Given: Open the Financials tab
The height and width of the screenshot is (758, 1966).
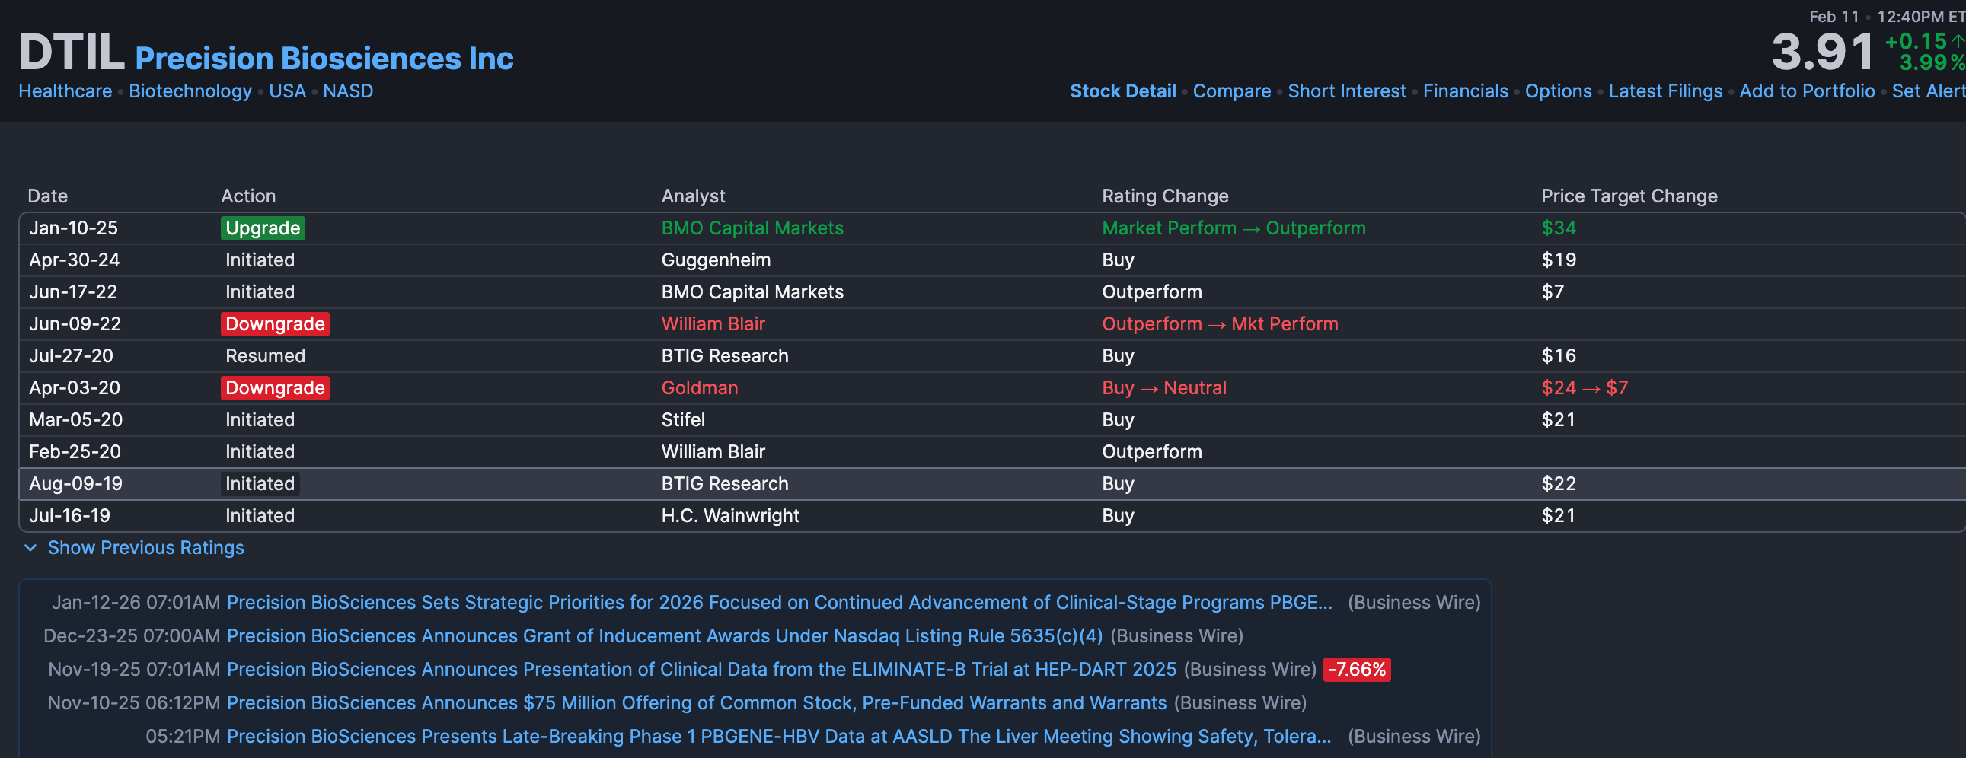Looking at the screenshot, I should [1465, 91].
